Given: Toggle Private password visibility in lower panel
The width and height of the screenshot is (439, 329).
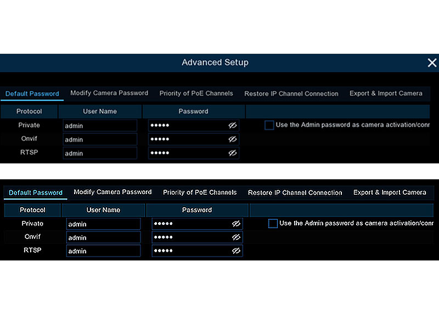Looking at the screenshot, I should pyautogui.click(x=237, y=224).
